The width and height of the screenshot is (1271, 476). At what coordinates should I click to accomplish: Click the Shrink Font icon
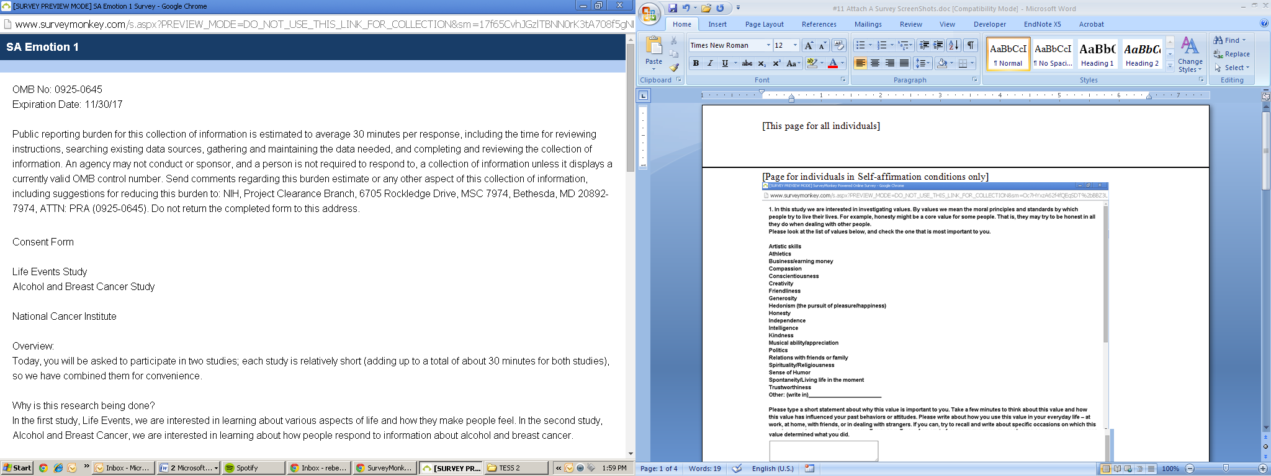pos(822,45)
